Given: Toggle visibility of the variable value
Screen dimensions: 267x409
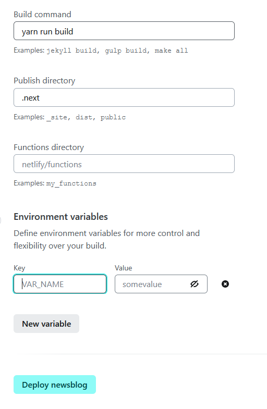Looking at the screenshot, I should click(194, 284).
